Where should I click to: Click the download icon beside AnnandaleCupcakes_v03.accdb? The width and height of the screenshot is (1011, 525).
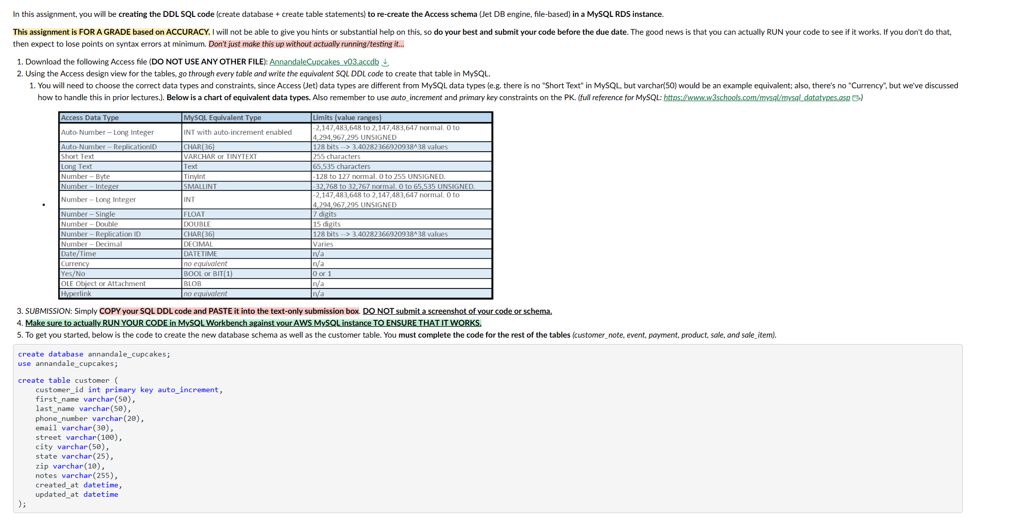(386, 61)
